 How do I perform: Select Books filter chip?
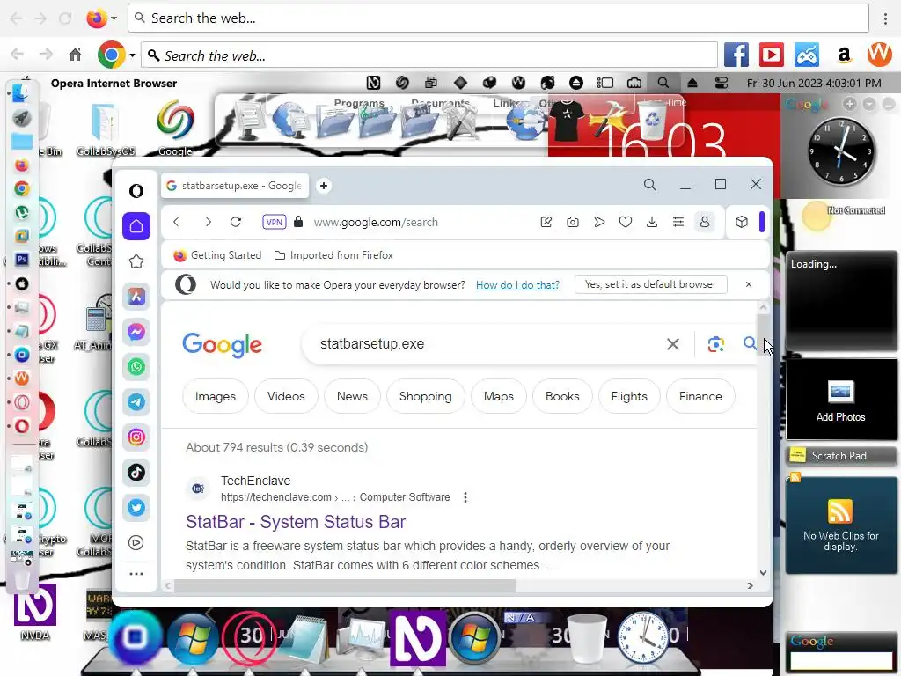pos(562,396)
